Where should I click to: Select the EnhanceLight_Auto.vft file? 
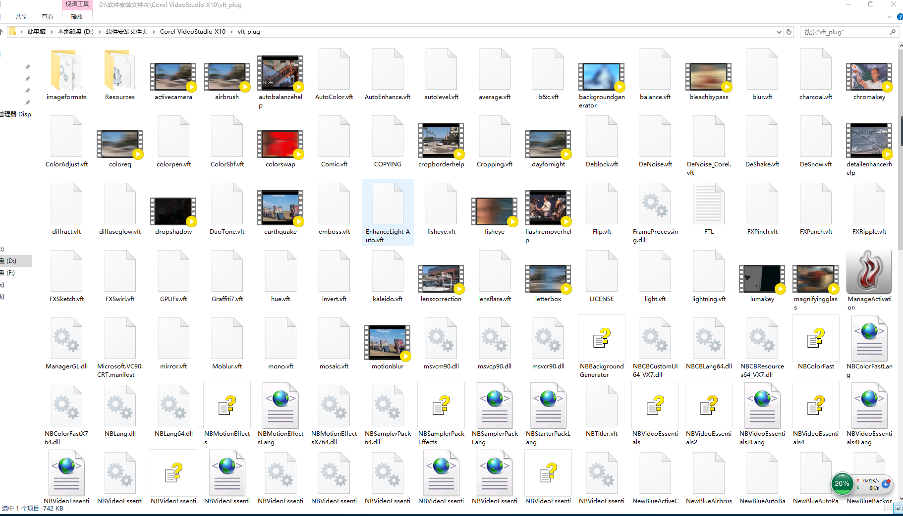point(388,213)
